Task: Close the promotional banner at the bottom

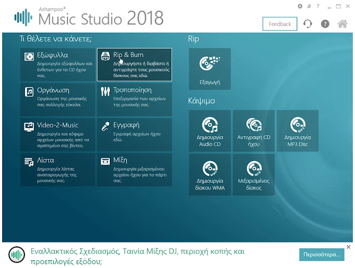Action: 348,247
